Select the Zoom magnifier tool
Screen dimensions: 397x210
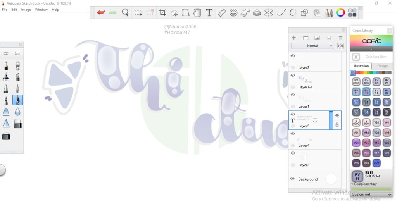(125, 12)
